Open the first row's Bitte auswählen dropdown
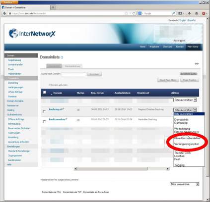 click(185, 100)
